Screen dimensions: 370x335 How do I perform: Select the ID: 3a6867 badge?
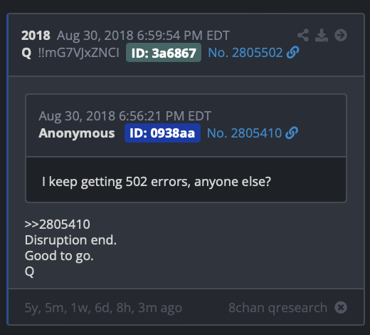pyautogui.click(x=164, y=53)
